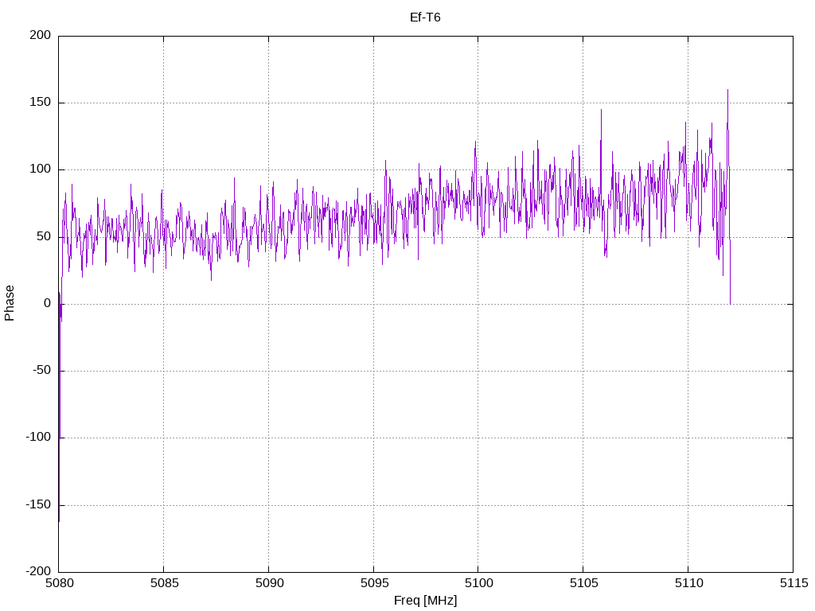Click the Freq [MHz] x-axis label
This screenshot has width=815, height=611.
pyautogui.click(x=425, y=601)
